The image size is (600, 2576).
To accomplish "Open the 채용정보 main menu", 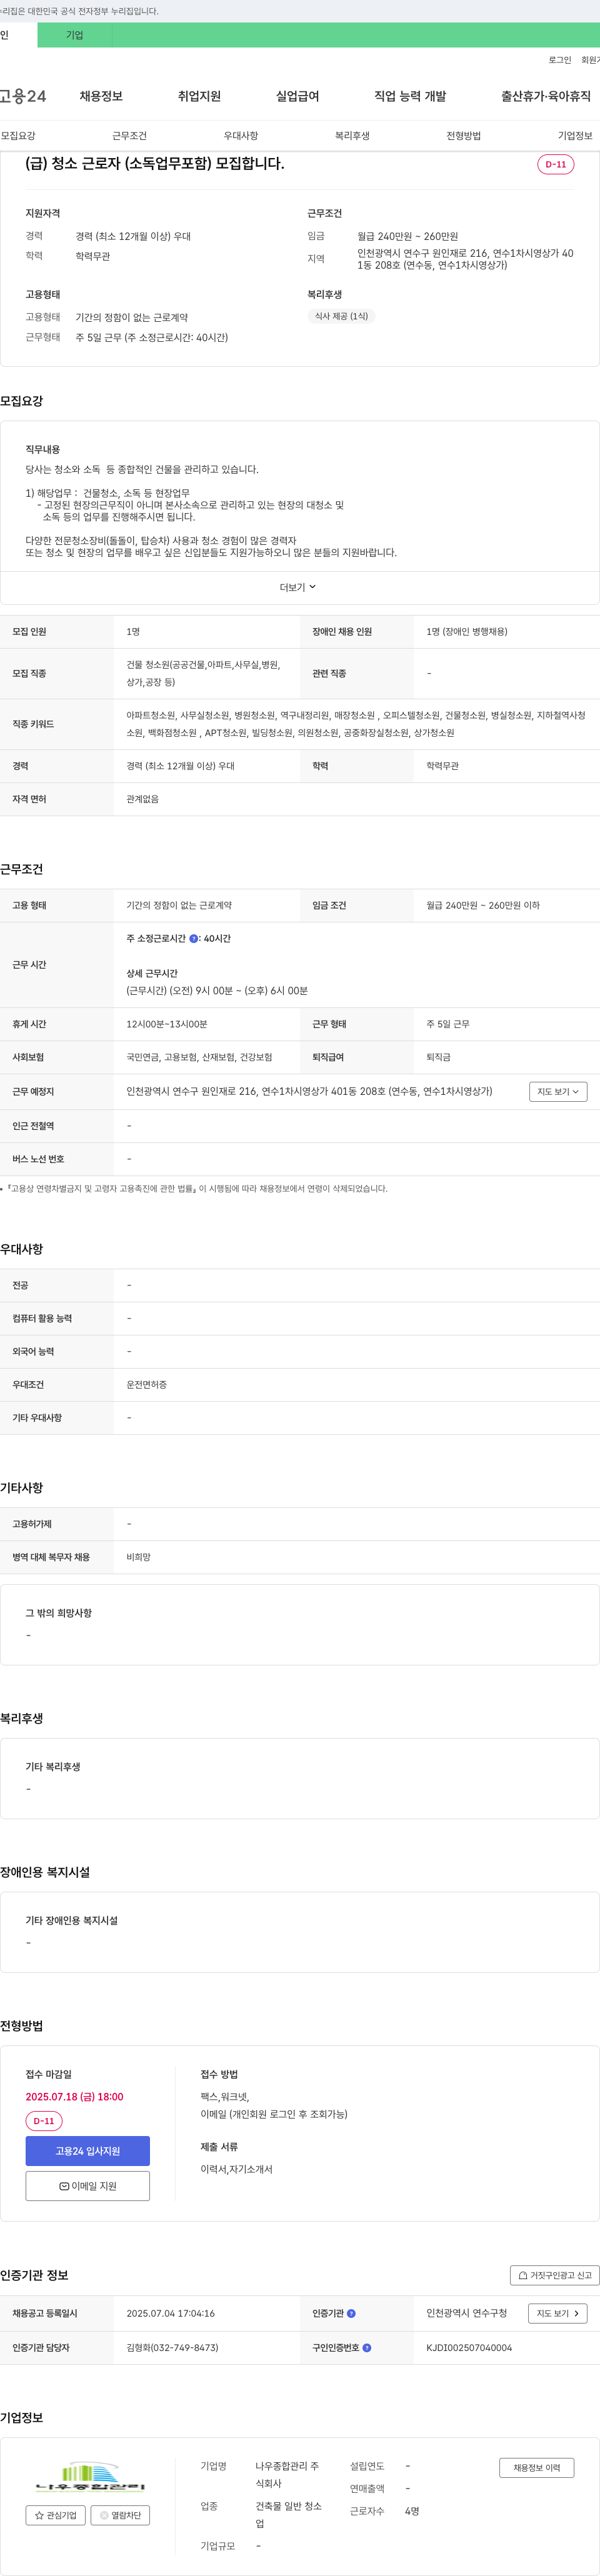I will [x=101, y=96].
